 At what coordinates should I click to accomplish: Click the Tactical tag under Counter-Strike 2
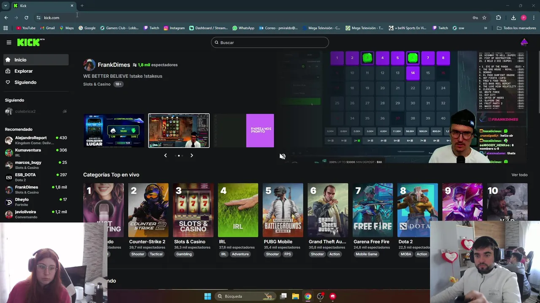156,254
